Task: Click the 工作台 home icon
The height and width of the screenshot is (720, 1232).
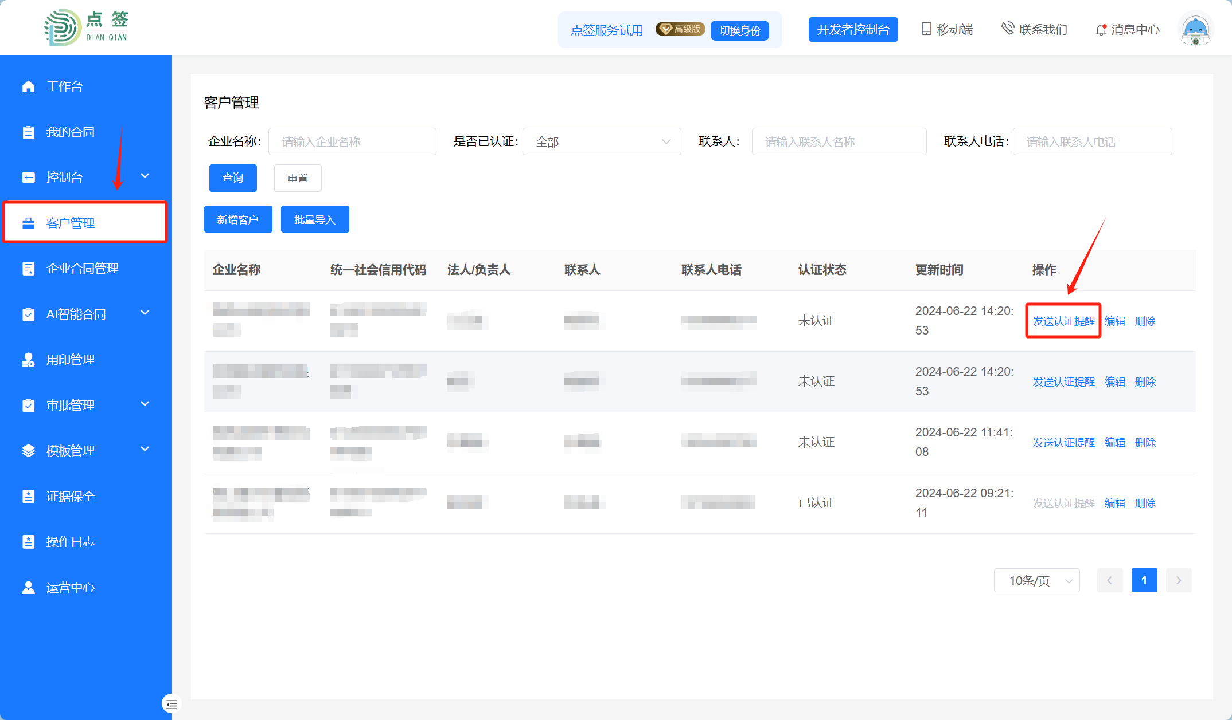Action: [28, 86]
